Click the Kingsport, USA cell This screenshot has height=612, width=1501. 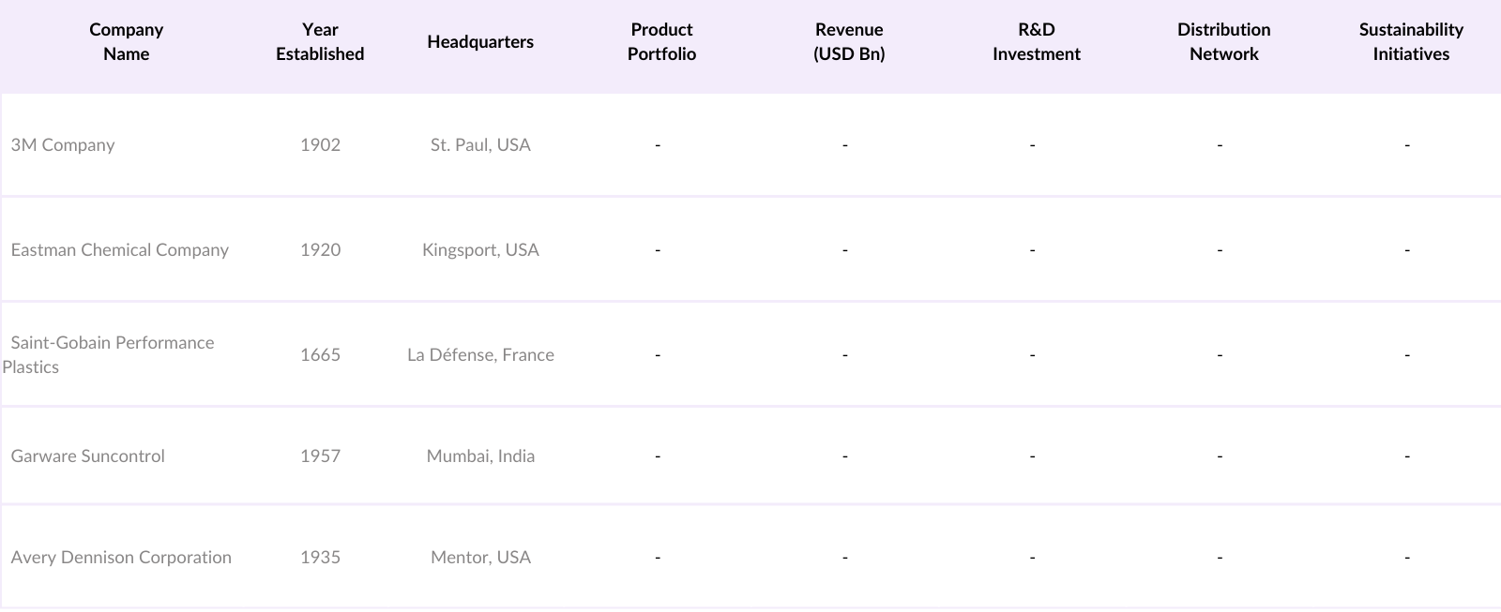(x=480, y=250)
